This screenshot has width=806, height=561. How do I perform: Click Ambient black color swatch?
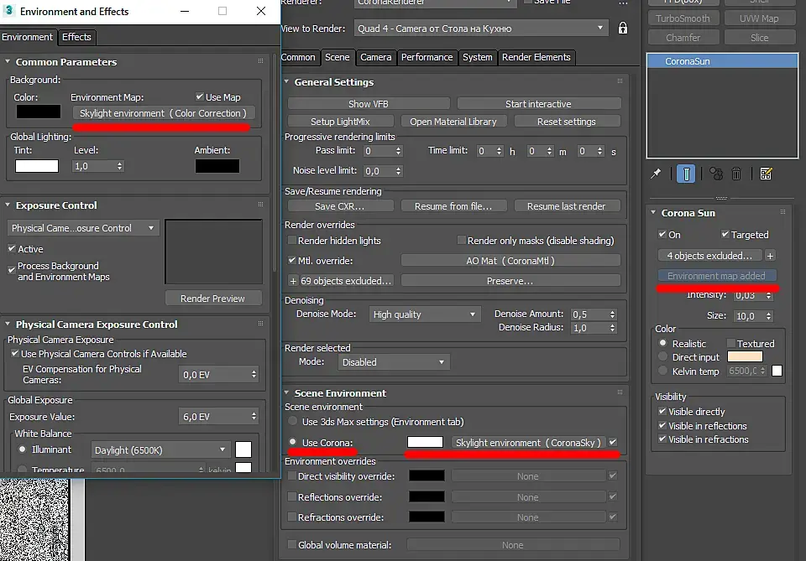217,166
